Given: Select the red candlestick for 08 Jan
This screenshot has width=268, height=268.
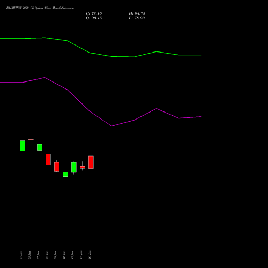Looking at the screenshot, I should pyautogui.click(x=48, y=159).
